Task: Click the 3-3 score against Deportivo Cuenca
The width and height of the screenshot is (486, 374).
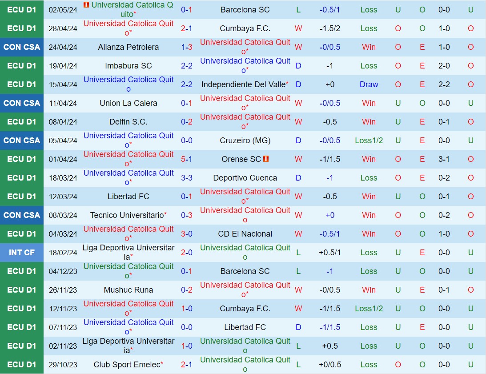Action: [x=186, y=178]
